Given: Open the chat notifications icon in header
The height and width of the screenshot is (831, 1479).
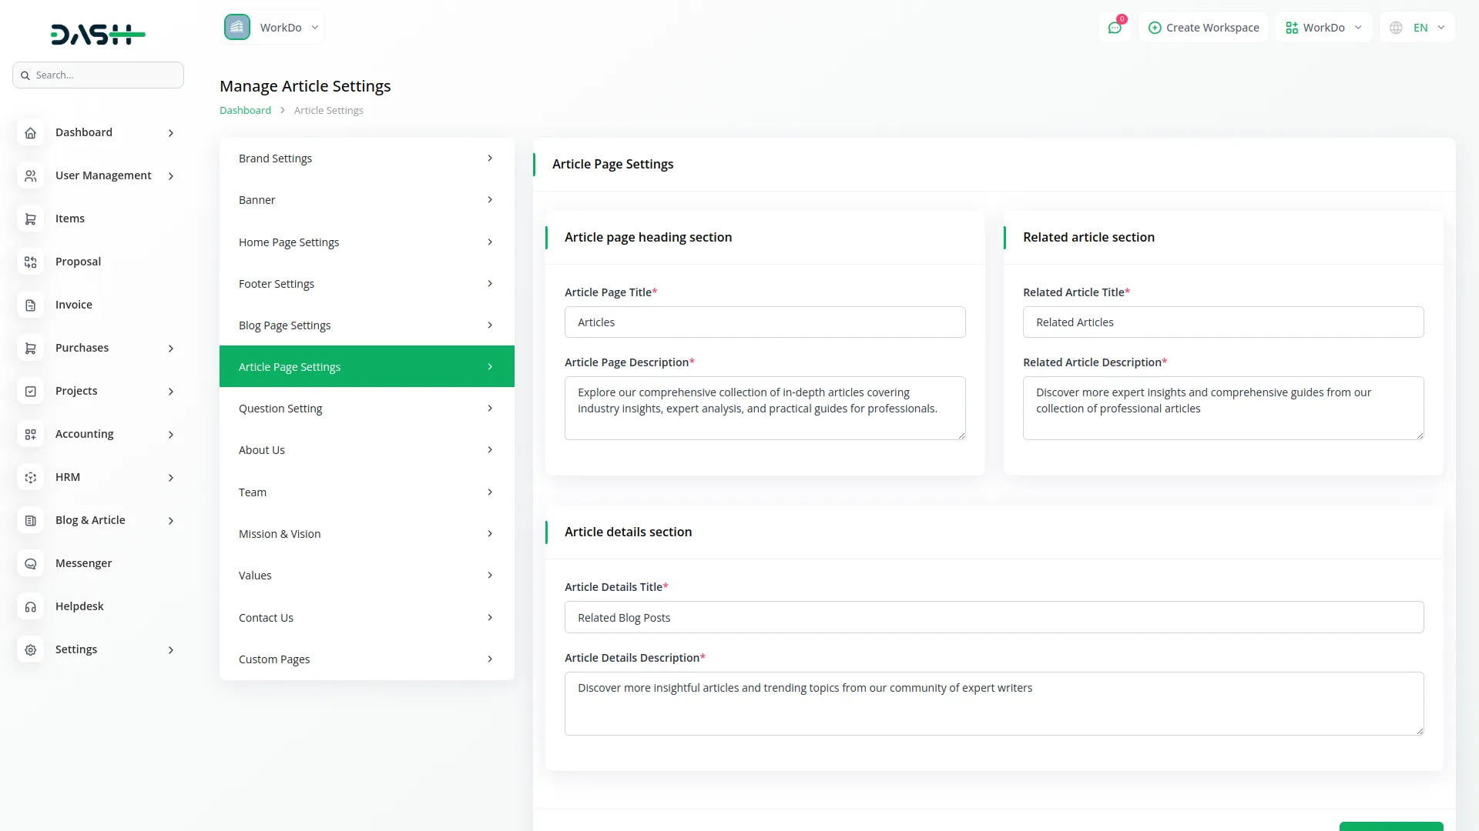Looking at the screenshot, I should pyautogui.click(x=1114, y=28).
